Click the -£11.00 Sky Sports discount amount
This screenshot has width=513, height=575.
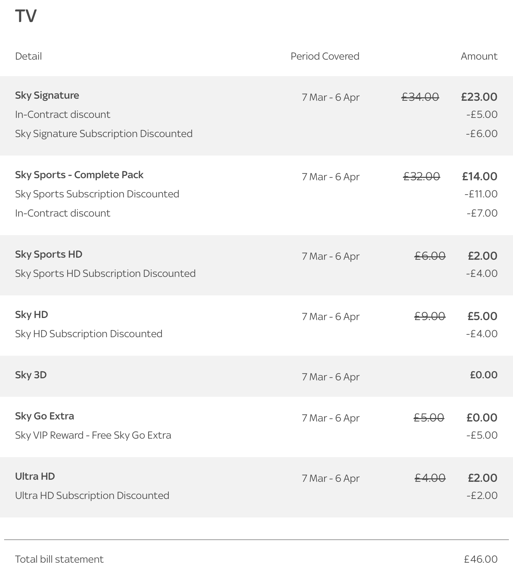pyautogui.click(x=481, y=194)
